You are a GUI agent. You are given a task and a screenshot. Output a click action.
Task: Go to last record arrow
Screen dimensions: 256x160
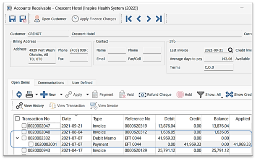point(159,18)
